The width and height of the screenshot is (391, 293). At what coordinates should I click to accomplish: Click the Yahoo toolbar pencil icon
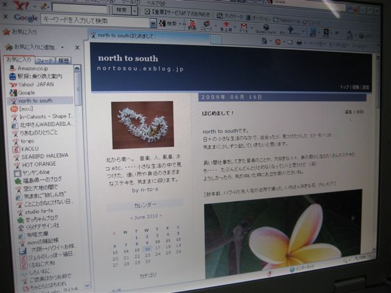tap(45, 7)
